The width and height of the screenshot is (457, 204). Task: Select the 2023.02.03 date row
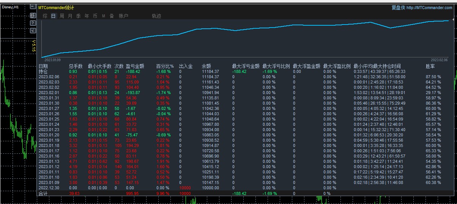pyautogui.click(x=49, y=82)
